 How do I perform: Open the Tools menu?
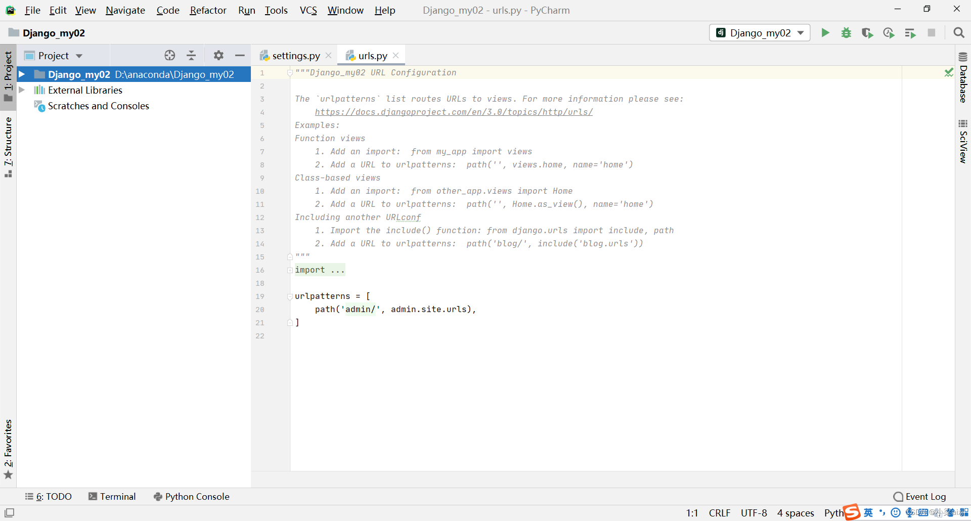coord(276,10)
